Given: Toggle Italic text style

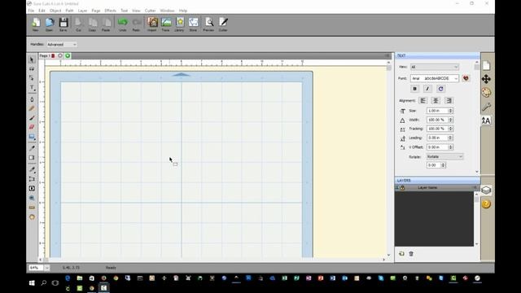Looking at the screenshot, I should [427, 89].
